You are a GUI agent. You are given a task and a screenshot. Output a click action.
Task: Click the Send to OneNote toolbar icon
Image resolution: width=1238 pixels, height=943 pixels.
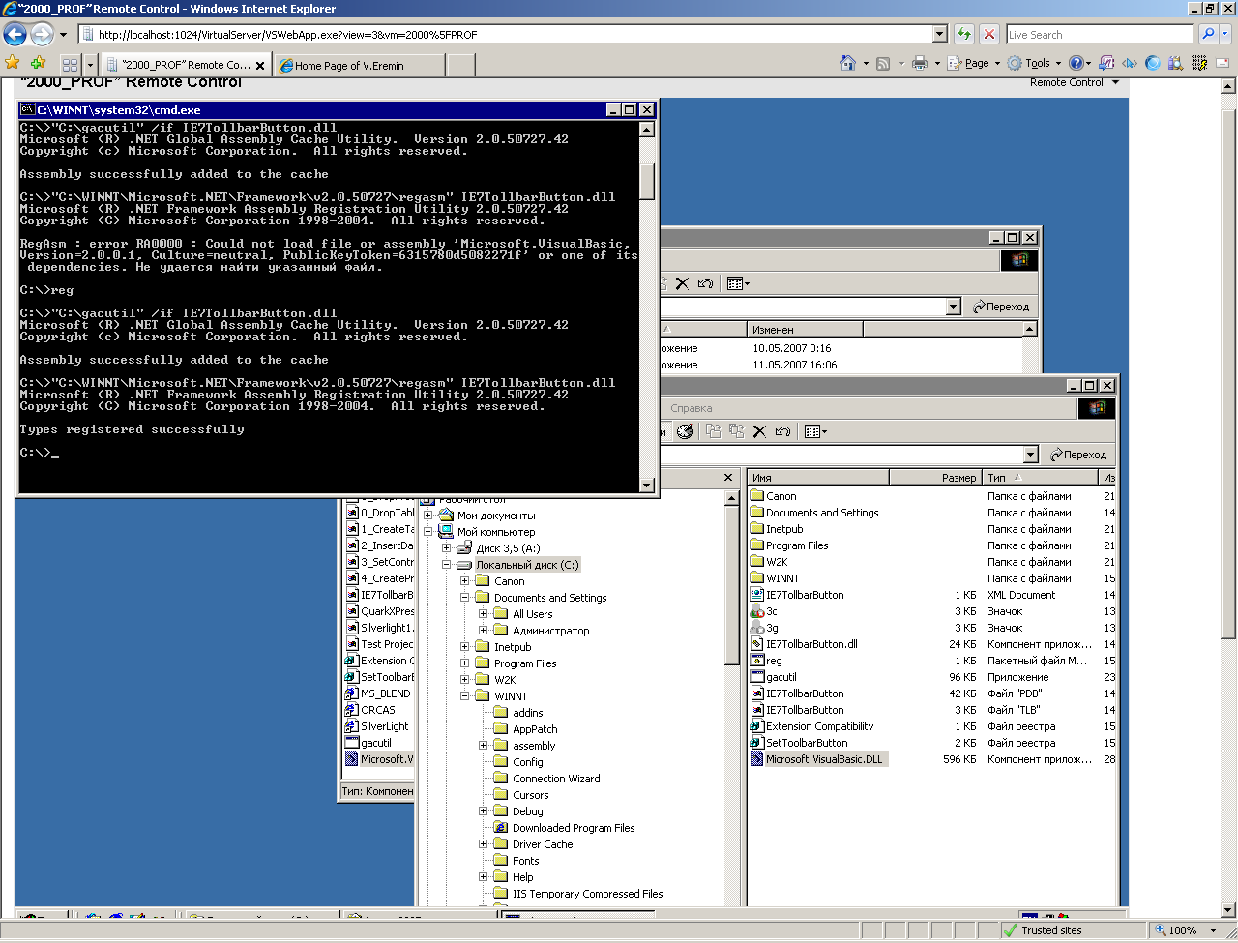tap(1106, 63)
